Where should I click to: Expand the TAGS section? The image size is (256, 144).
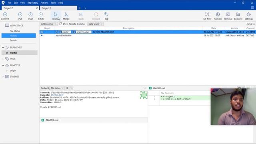point(3,59)
